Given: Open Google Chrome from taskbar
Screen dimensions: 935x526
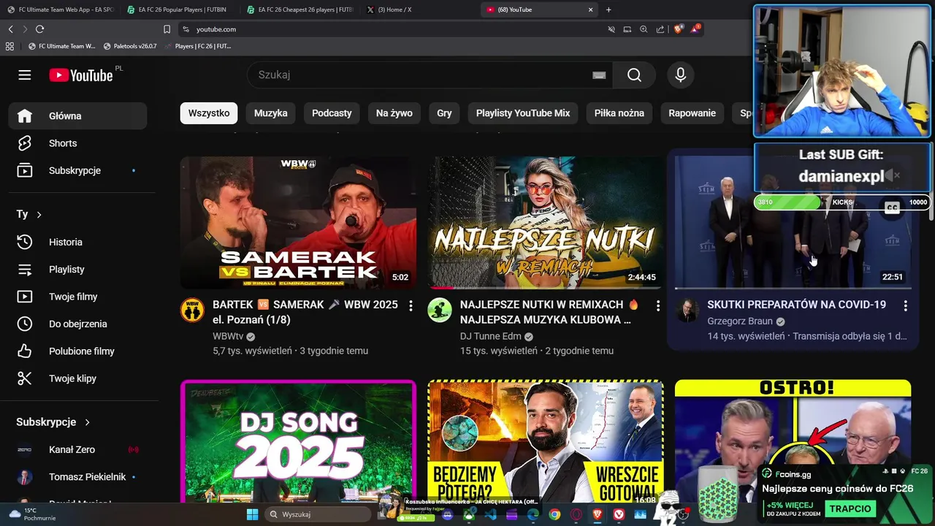Looking at the screenshot, I should [x=554, y=514].
